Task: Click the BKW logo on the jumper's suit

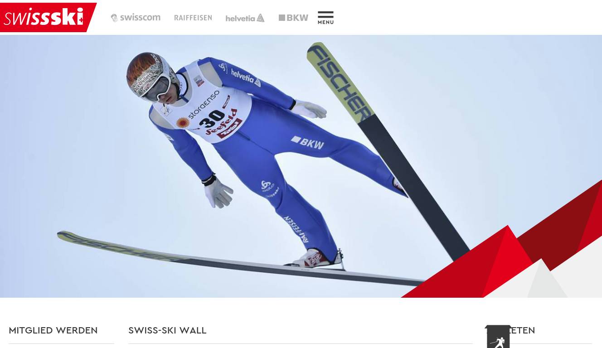Action: click(x=308, y=142)
